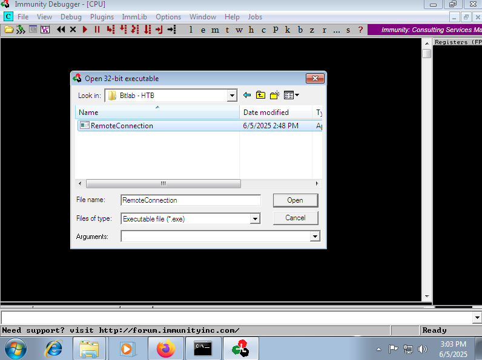Viewport: 482px width, 360px height.
Task: Show Memory map with 'm' button
Action: (x=215, y=30)
